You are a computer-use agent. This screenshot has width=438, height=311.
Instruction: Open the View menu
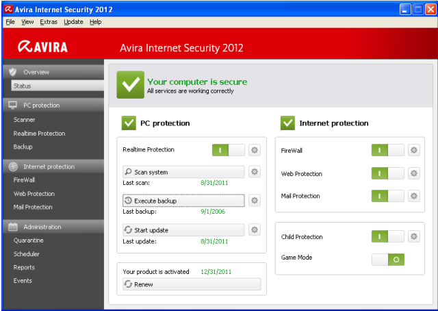pyautogui.click(x=27, y=22)
